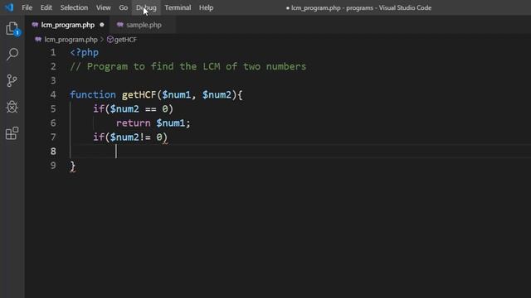Click the closing brace on line 9

pos(73,166)
